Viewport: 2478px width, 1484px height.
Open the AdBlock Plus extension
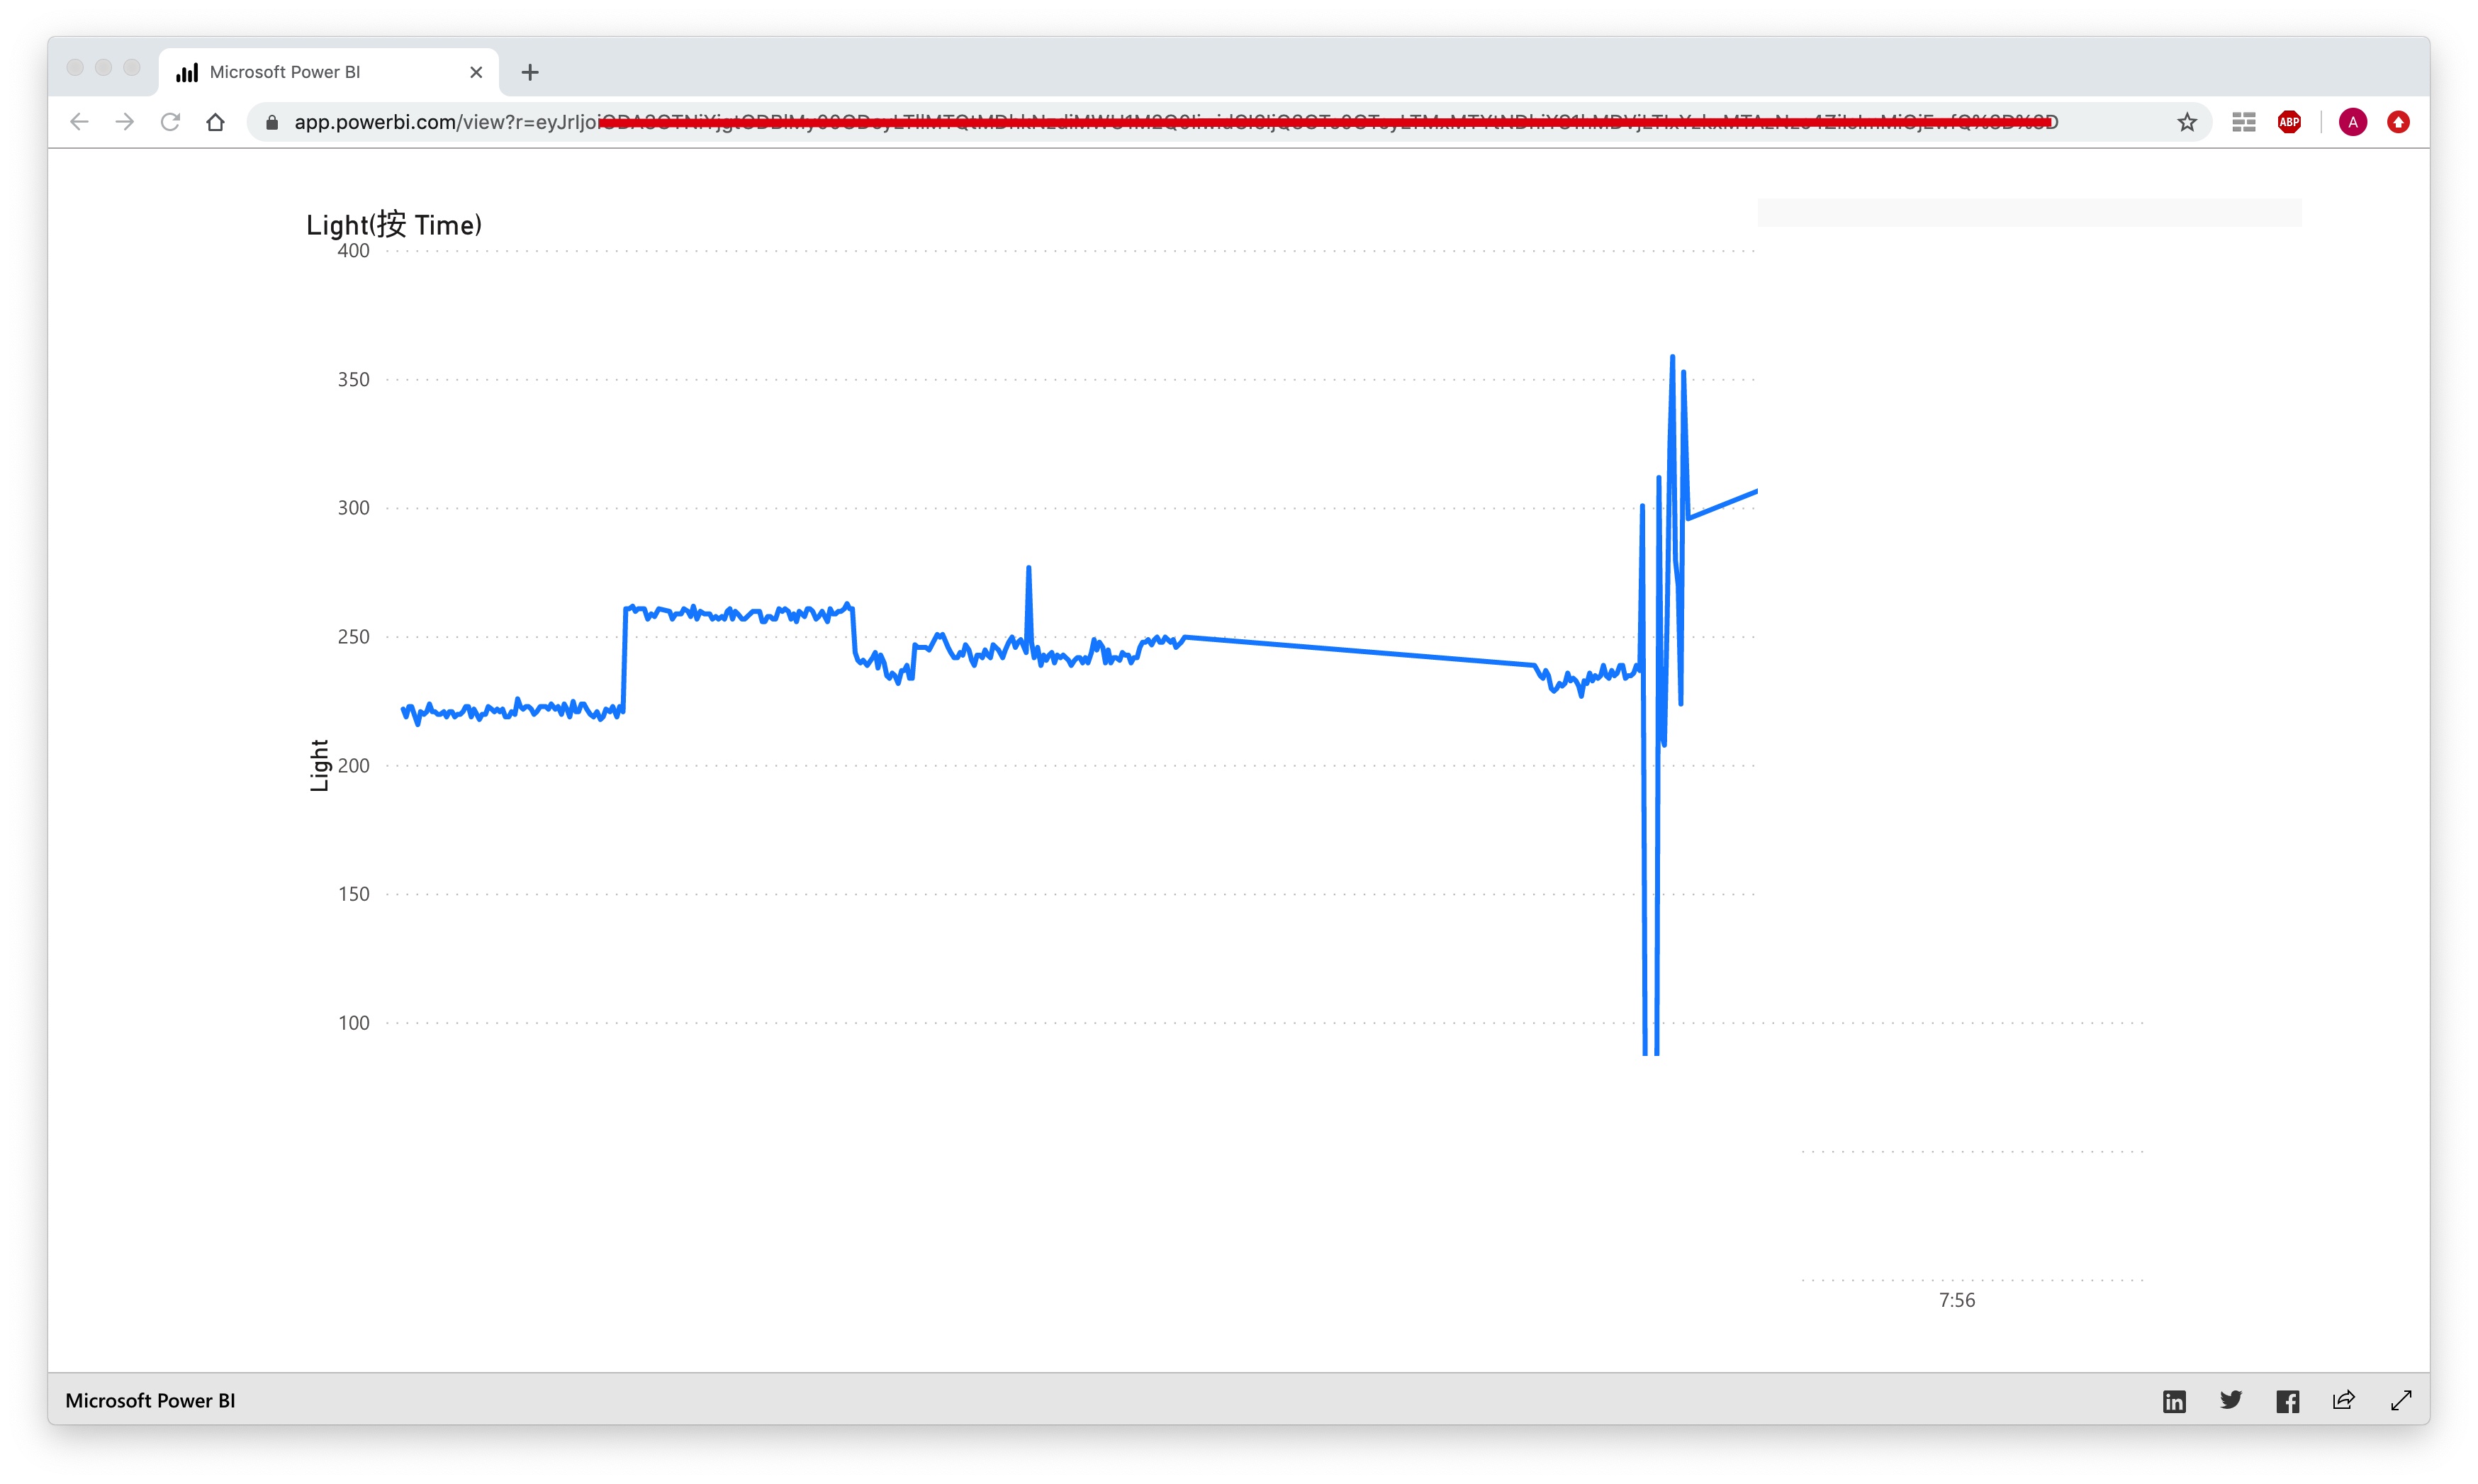tap(2289, 122)
